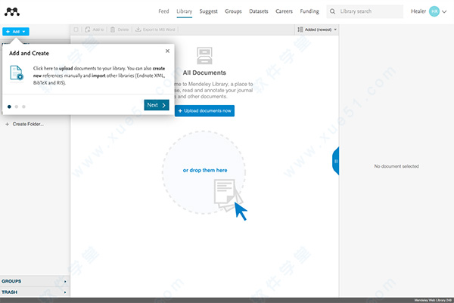Image resolution: width=454 pixels, height=303 pixels.
Task: Open the Funding tab
Action: (x=309, y=11)
